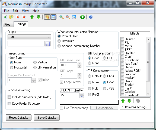Click the output folder path field

pyautogui.click(x=26, y=44)
